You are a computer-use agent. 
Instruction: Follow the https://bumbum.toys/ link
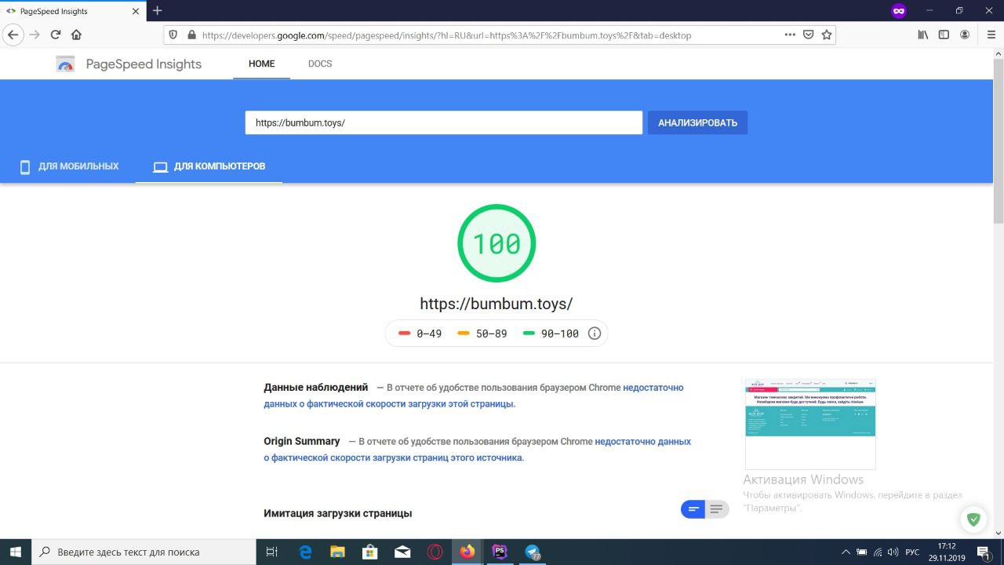tap(496, 304)
